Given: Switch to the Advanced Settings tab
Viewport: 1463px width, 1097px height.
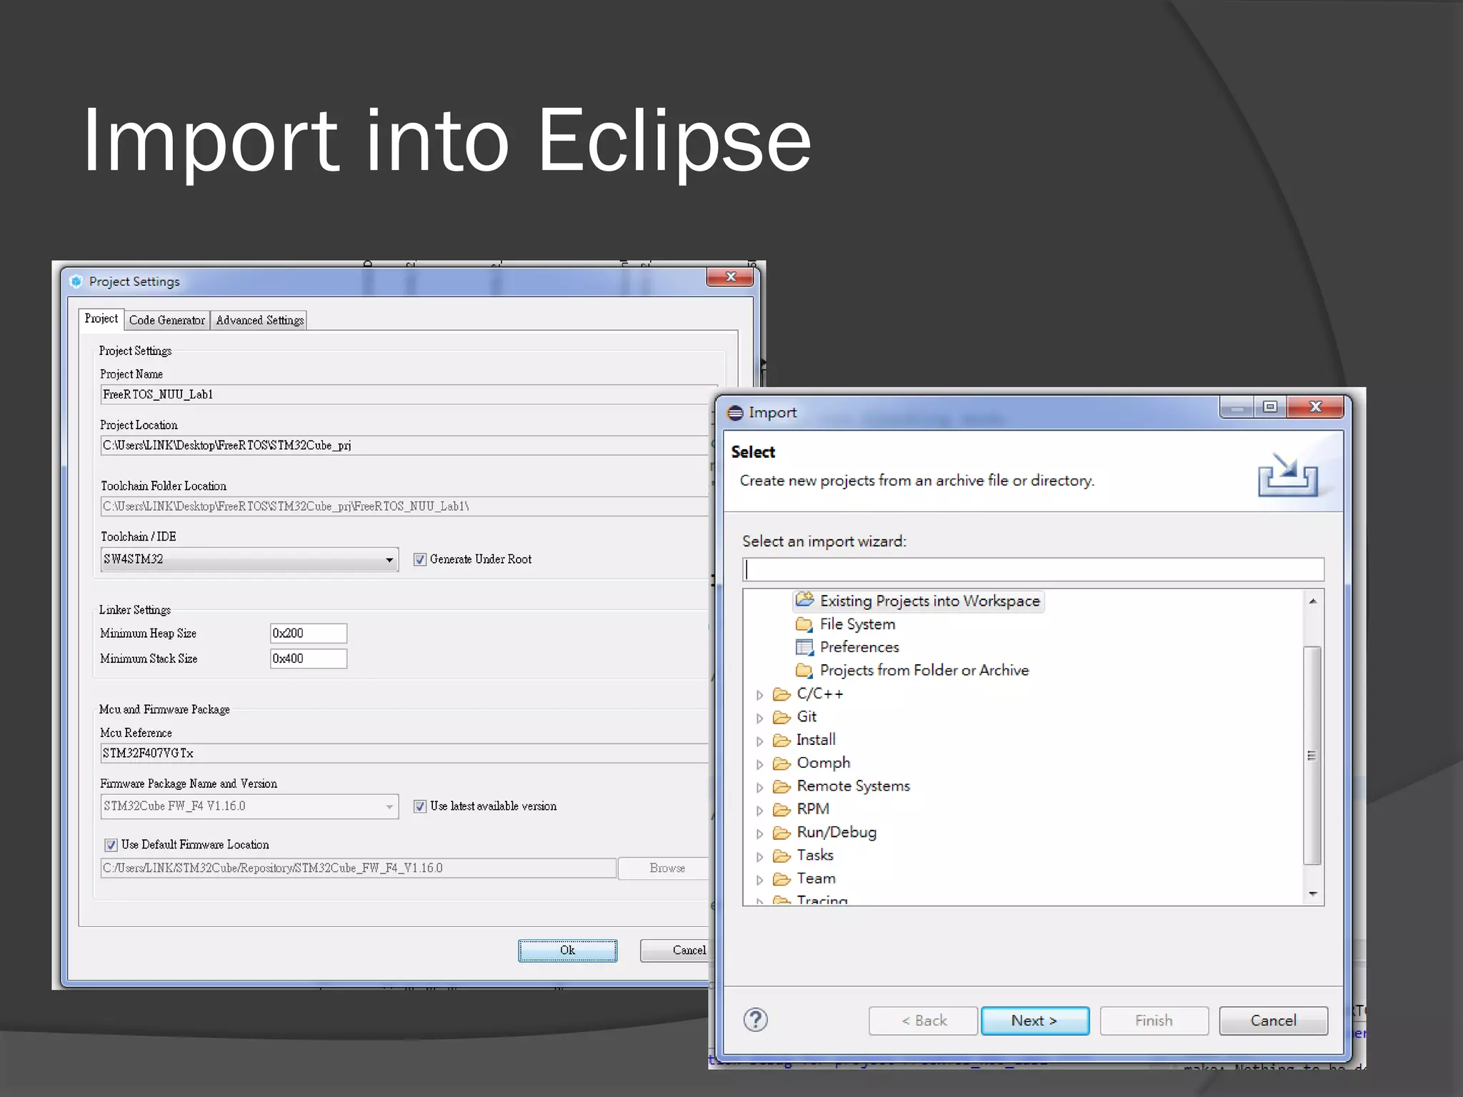Looking at the screenshot, I should click(260, 320).
